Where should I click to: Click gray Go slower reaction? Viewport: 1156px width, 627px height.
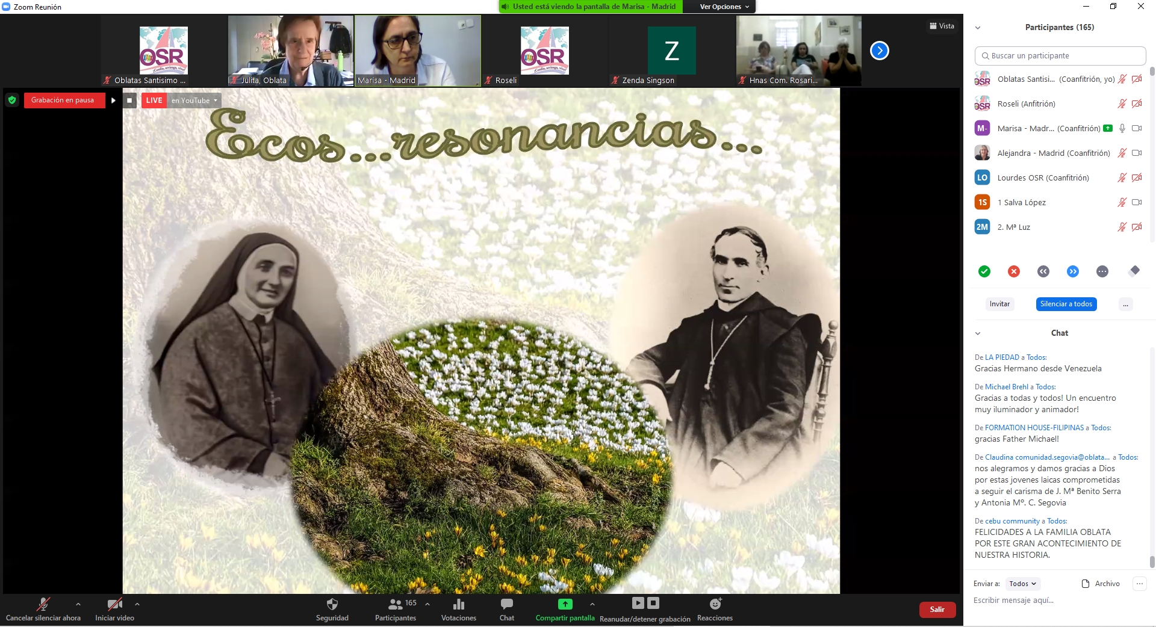click(1043, 271)
